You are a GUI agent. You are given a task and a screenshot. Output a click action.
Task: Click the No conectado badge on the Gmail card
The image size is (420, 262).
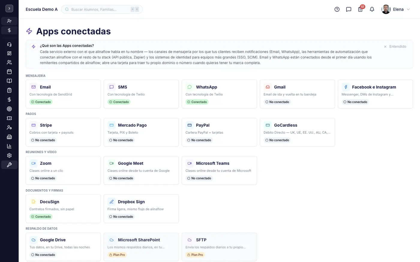(x=277, y=102)
